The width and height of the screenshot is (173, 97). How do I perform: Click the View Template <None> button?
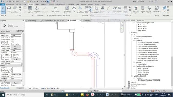tap(16, 83)
